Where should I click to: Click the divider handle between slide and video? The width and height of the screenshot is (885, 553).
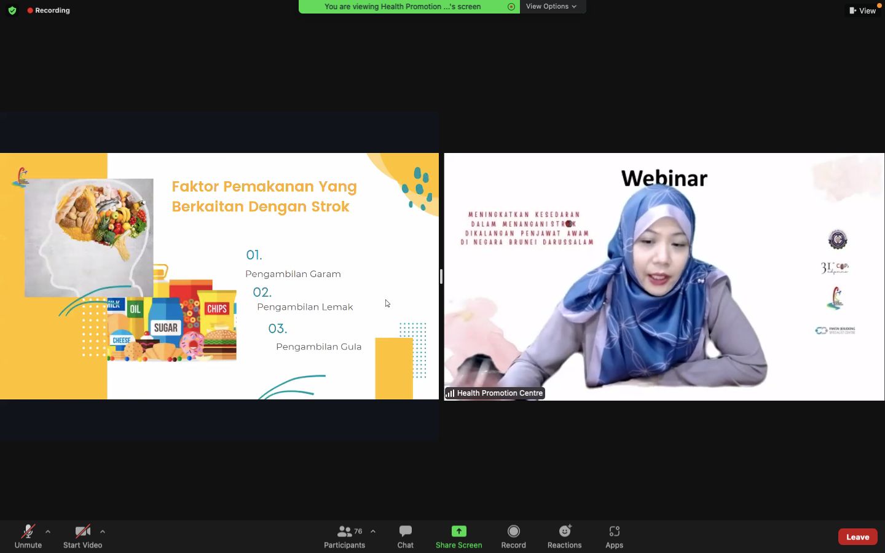pos(441,276)
